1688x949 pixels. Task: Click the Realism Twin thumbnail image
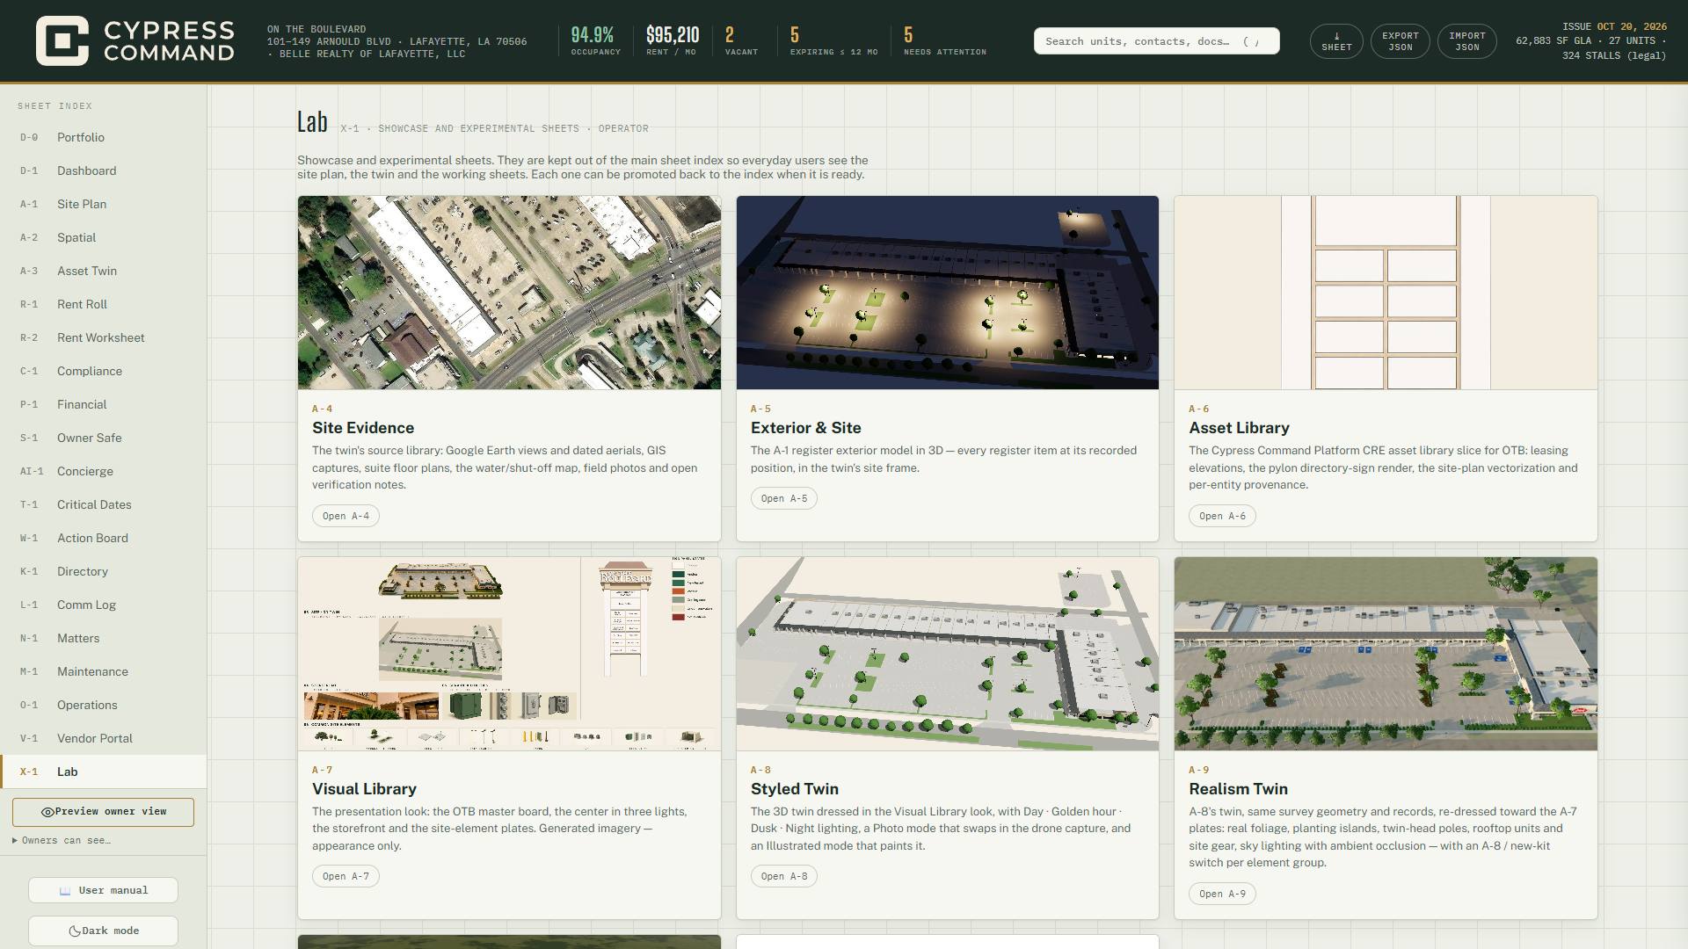tap(1386, 654)
